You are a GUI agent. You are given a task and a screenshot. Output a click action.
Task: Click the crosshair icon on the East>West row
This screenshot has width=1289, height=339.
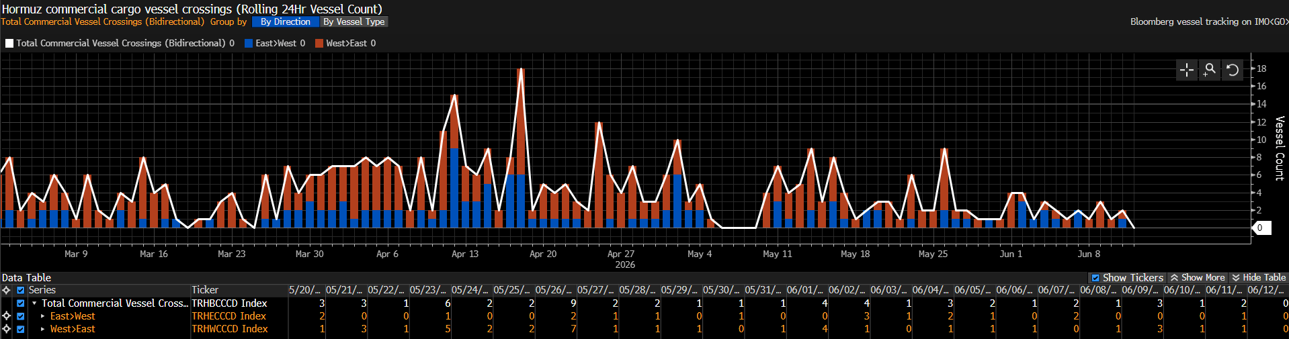coord(7,316)
